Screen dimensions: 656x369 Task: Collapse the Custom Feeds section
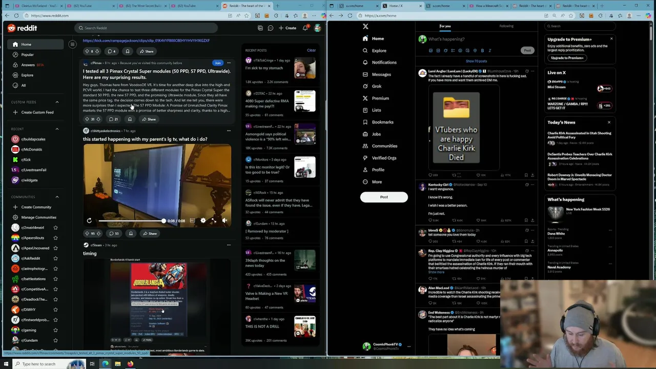(x=57, y=102)
